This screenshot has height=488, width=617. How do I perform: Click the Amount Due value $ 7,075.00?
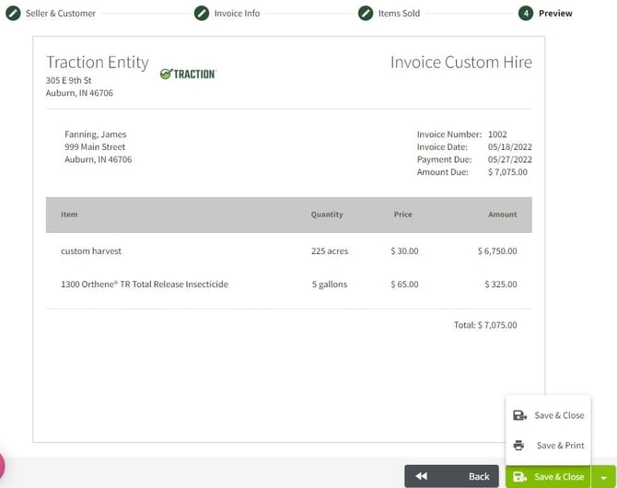pyautogui.click(x=507, y=172)
